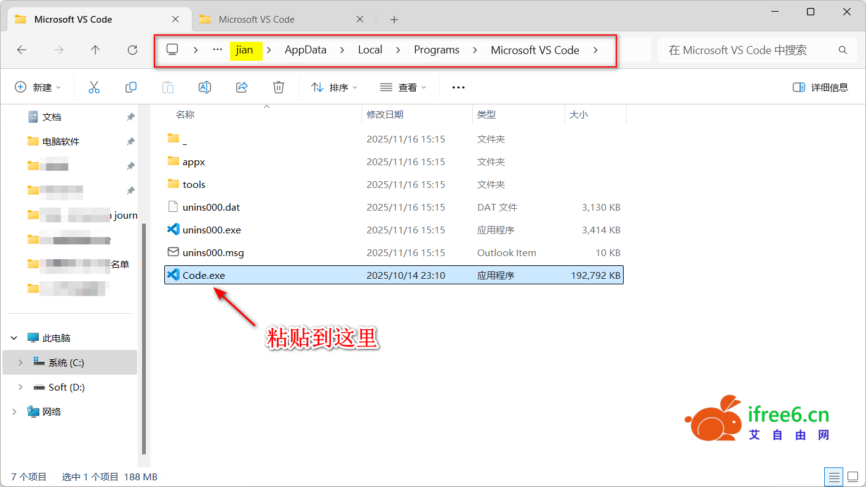Click AppData in the address breadcrumb
Viewport: 866px width, 487px height.
click(x=305, y=50)
